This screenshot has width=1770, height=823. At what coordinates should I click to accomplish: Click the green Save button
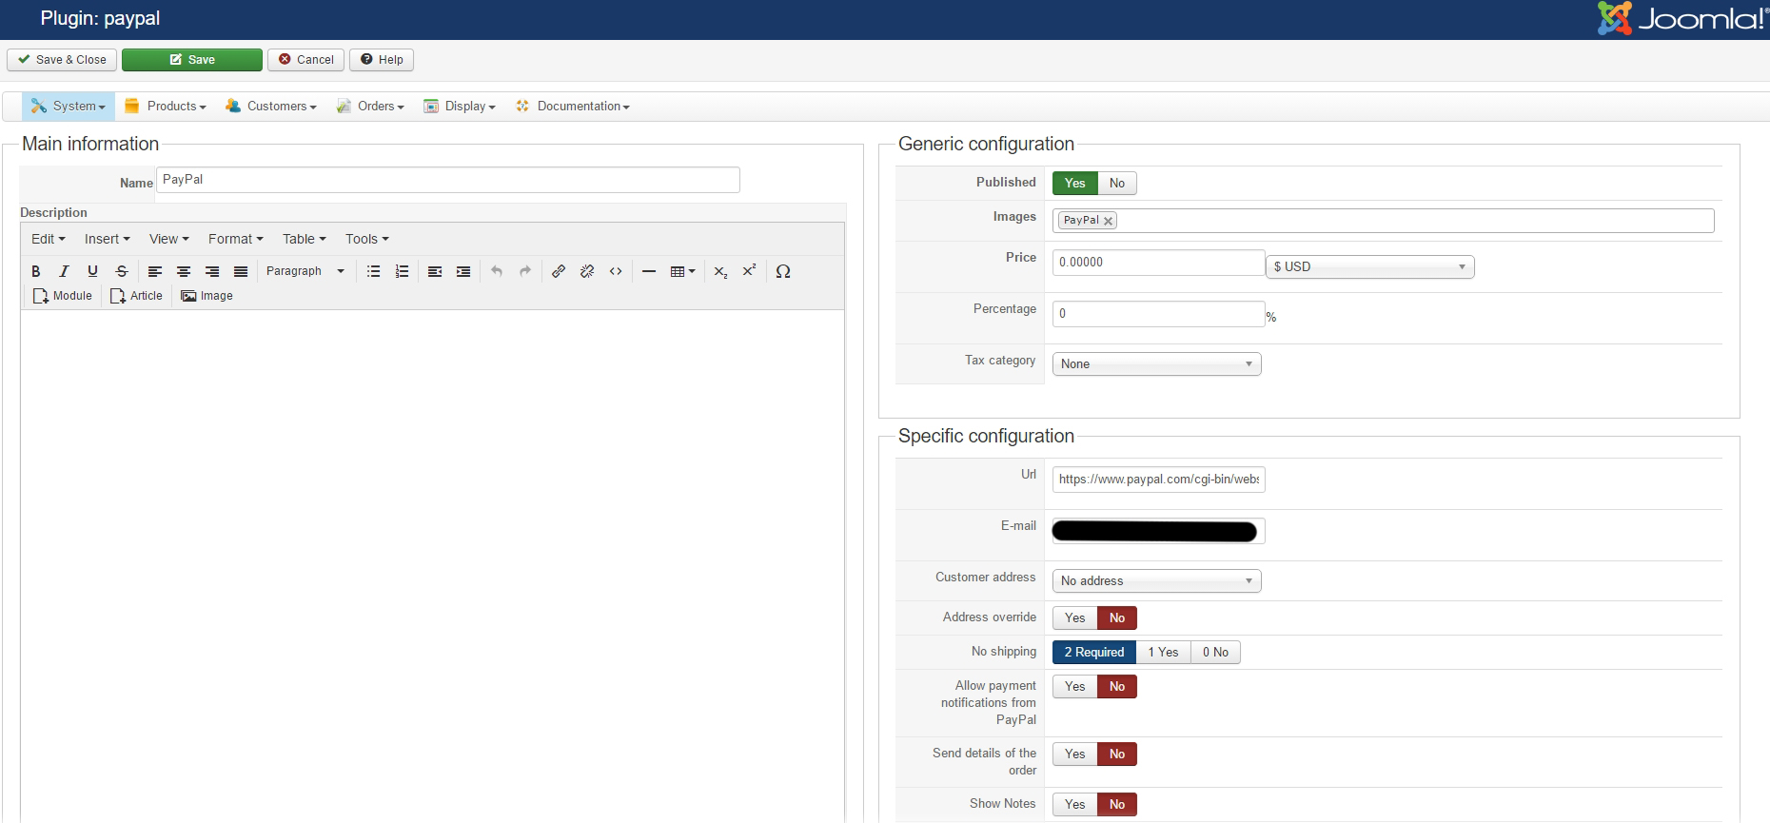click(x=192, y=60)
